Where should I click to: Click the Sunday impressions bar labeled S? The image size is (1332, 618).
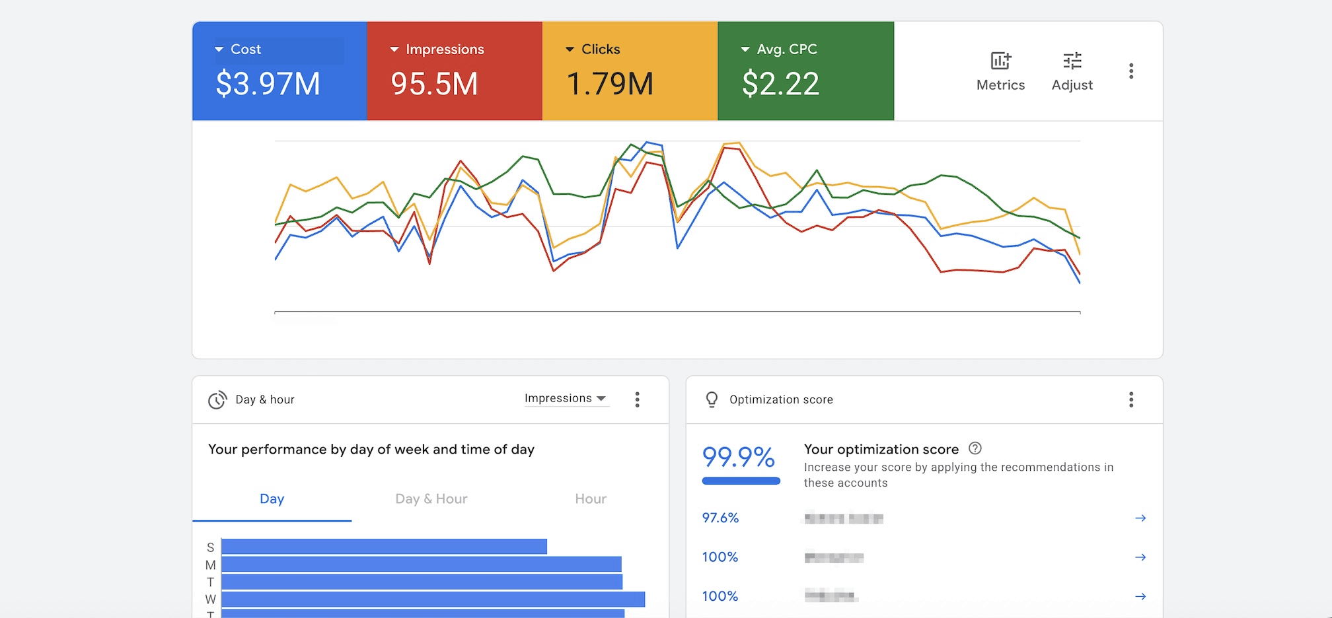coord(384,547)
